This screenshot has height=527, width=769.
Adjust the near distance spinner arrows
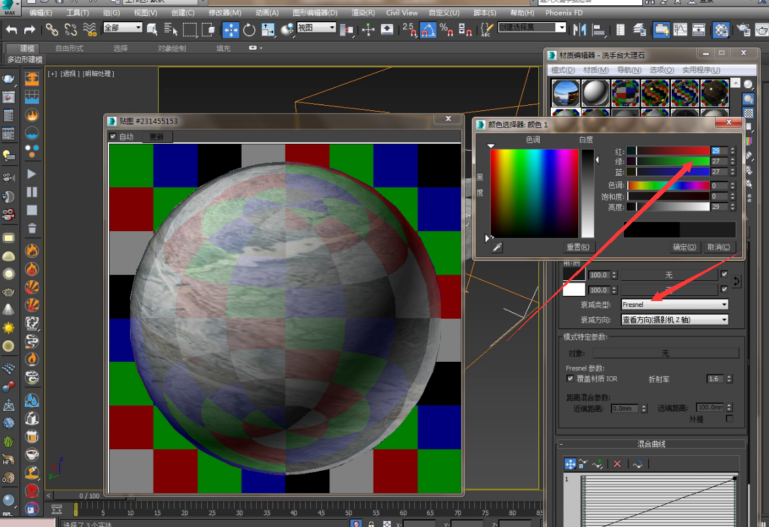(644, 408)
